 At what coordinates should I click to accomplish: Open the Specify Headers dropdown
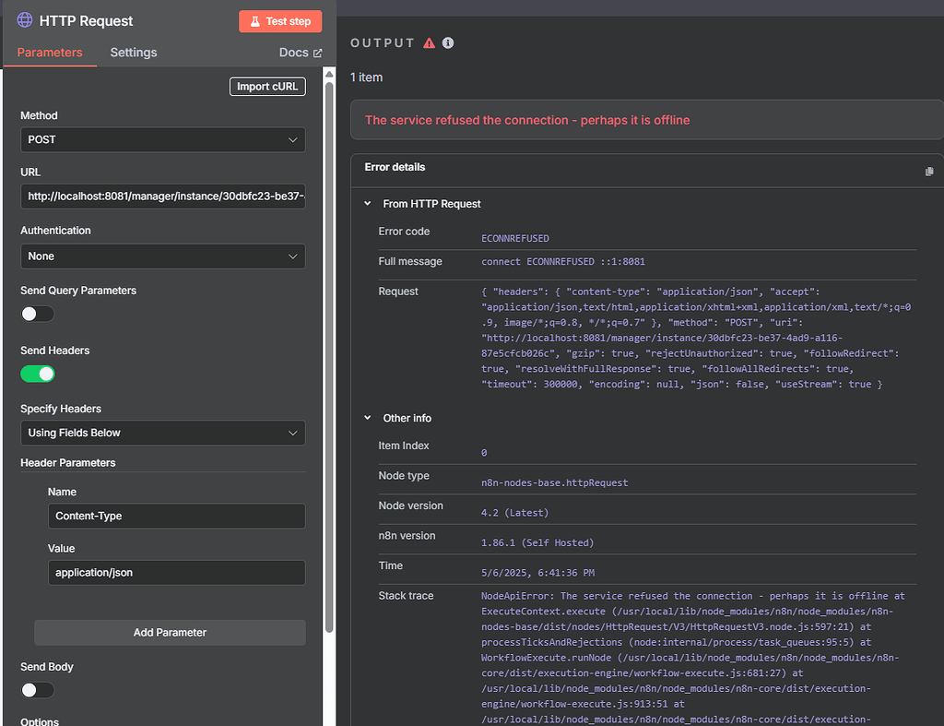click(x=162, y=432)
